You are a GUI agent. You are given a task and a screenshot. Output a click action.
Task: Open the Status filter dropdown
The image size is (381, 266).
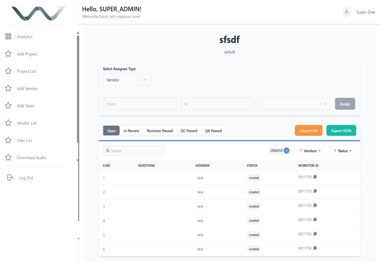342,151
